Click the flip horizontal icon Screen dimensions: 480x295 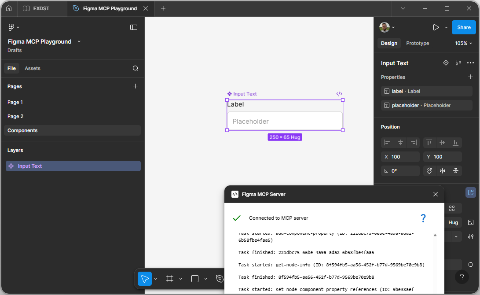pyautogui.click(x=442, y=171)
